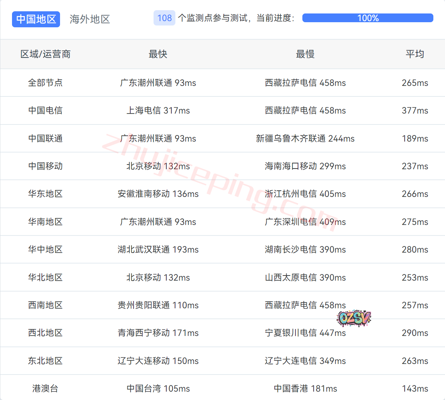Click the 华东地区 row label
The width and height of the screenshot is (445, 400).
tap(45, 194)
